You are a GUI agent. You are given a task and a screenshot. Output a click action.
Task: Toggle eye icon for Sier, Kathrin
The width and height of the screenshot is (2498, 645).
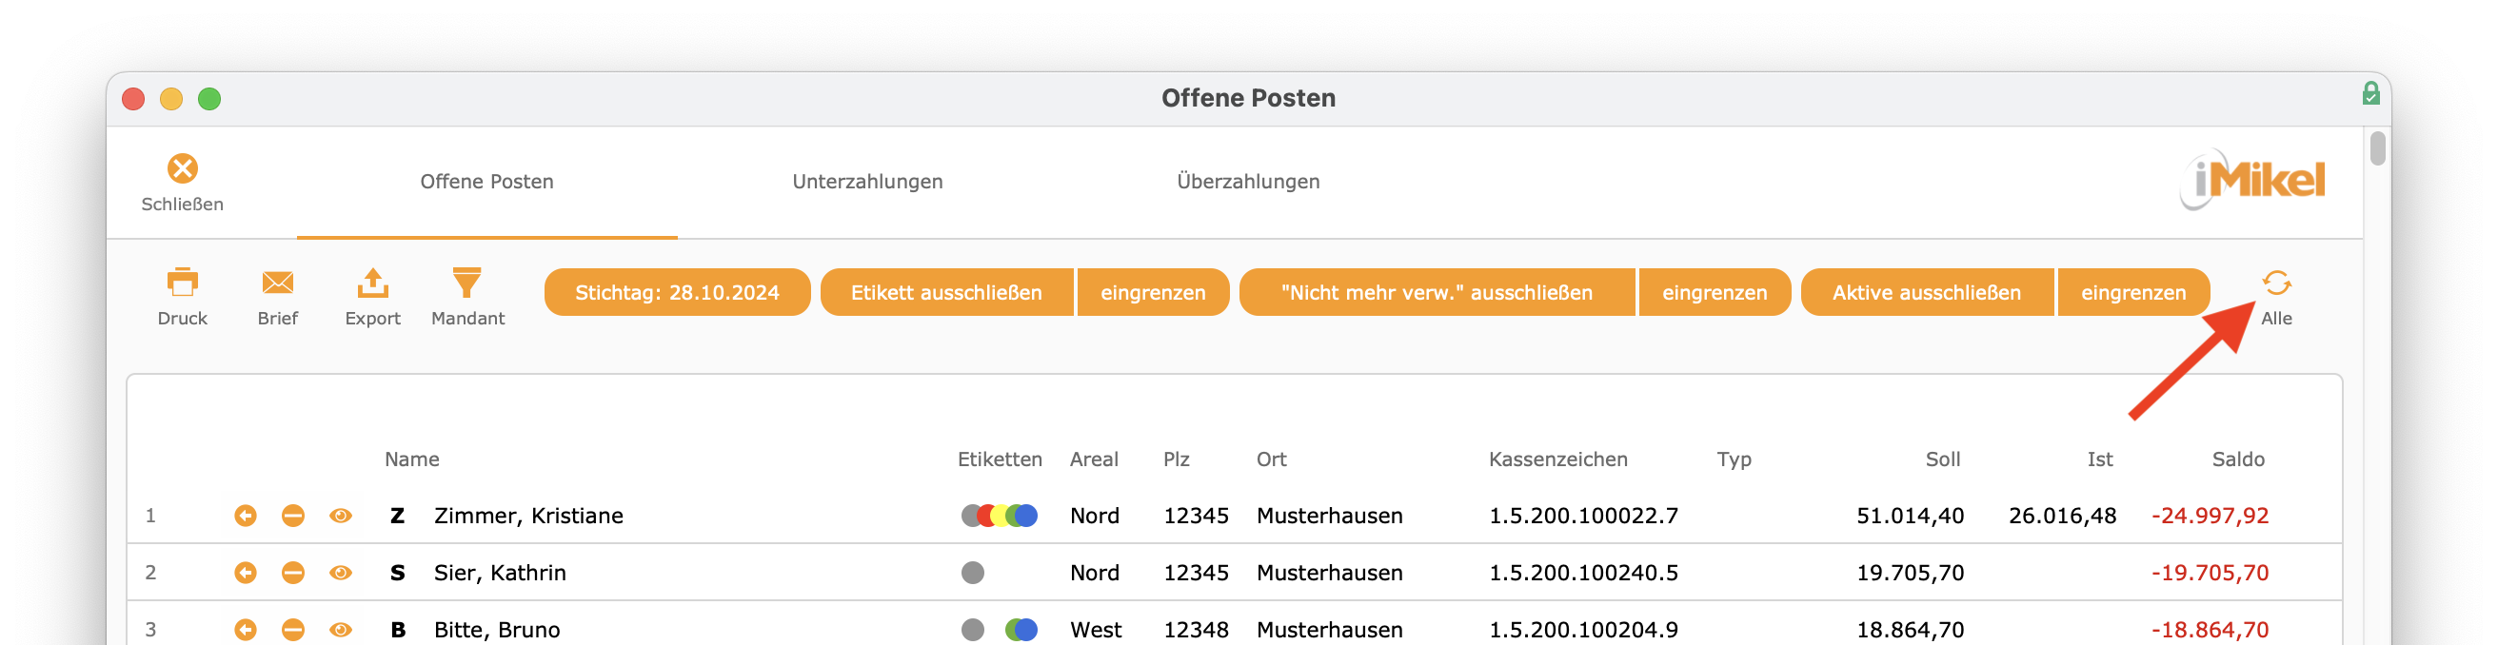(x=341, y=573)
